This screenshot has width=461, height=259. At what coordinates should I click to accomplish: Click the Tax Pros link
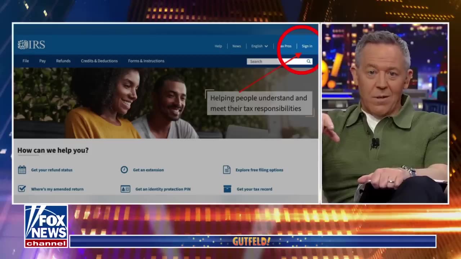tap(285, 46)
